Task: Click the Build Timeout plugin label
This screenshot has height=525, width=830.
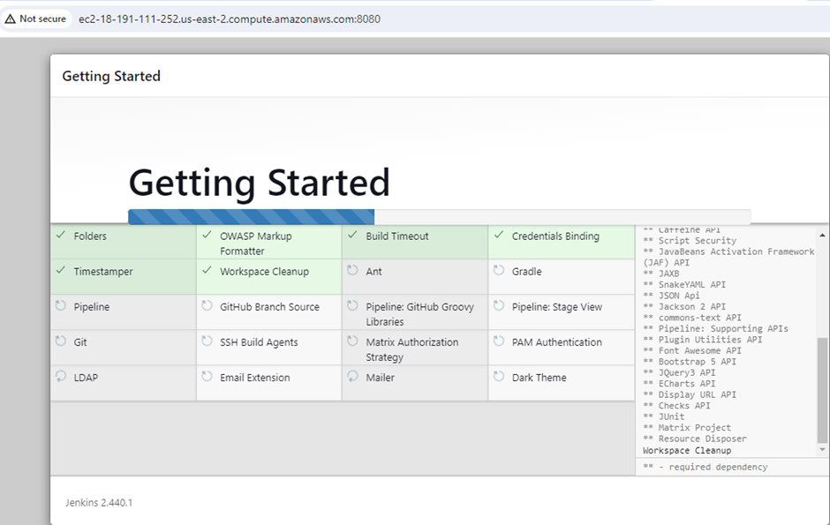Action: tap(397, 236)
